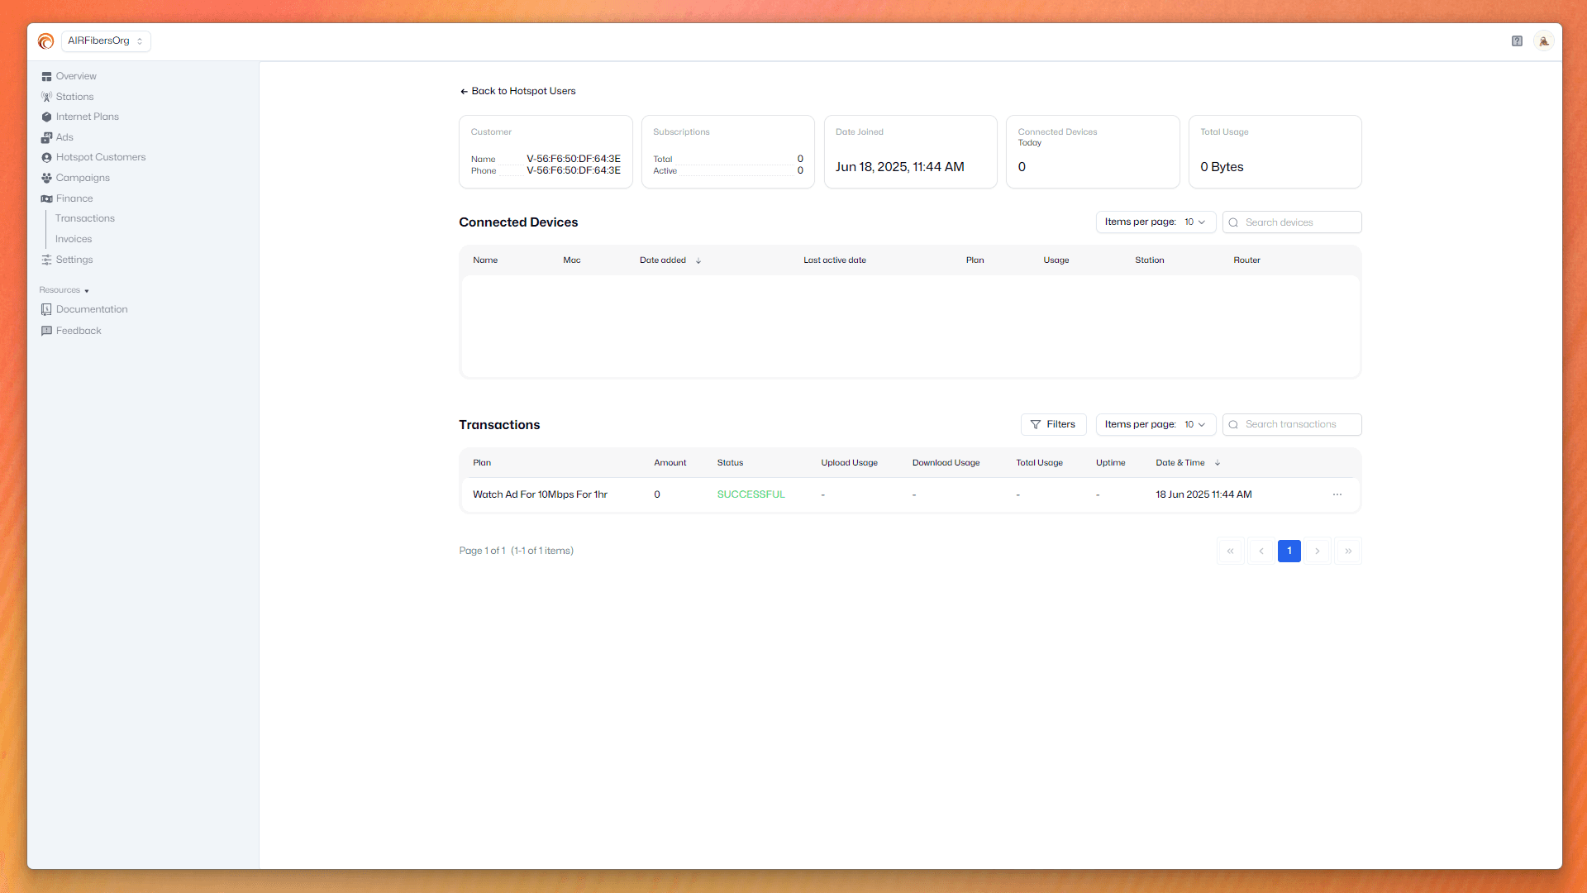This screenshot has width=1587, height=893.
Task: Open AIRFibersOrg organization switcher
Action: click(x=106, y=41)
